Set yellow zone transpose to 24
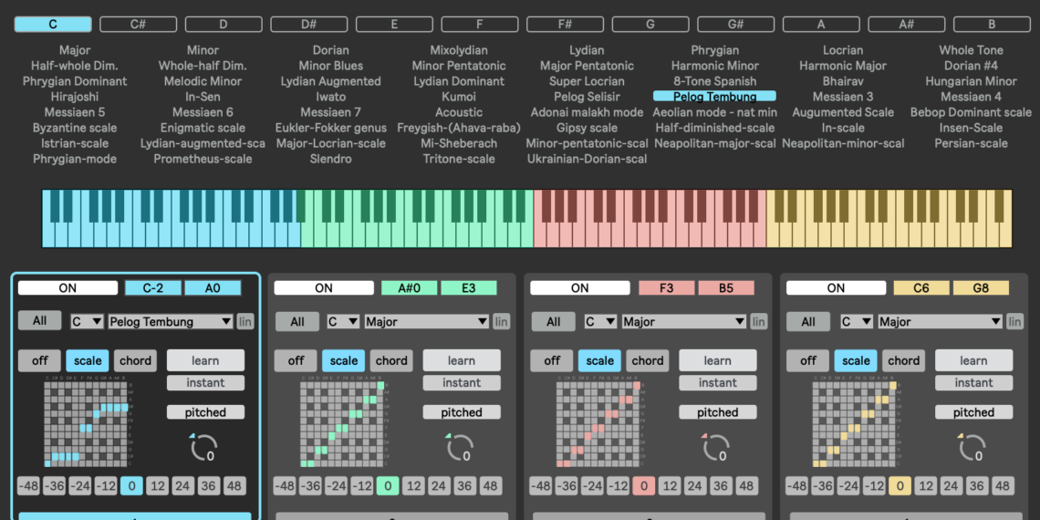Image resolution: width=1040 pixels, height=520 pixels. [951, 486]
